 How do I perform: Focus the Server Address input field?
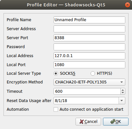pyautogui.click(x=89, y=29)
